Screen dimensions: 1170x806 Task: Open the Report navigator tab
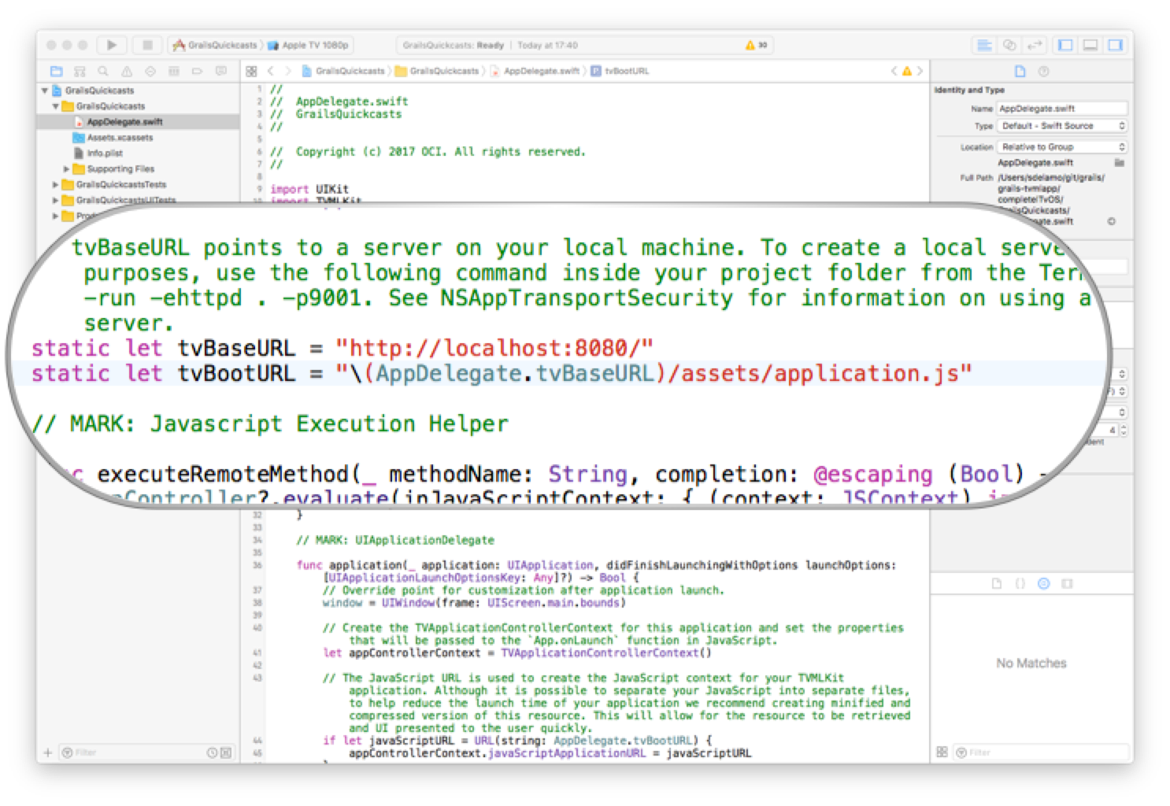pyautogui.click(x=221, y=71)
